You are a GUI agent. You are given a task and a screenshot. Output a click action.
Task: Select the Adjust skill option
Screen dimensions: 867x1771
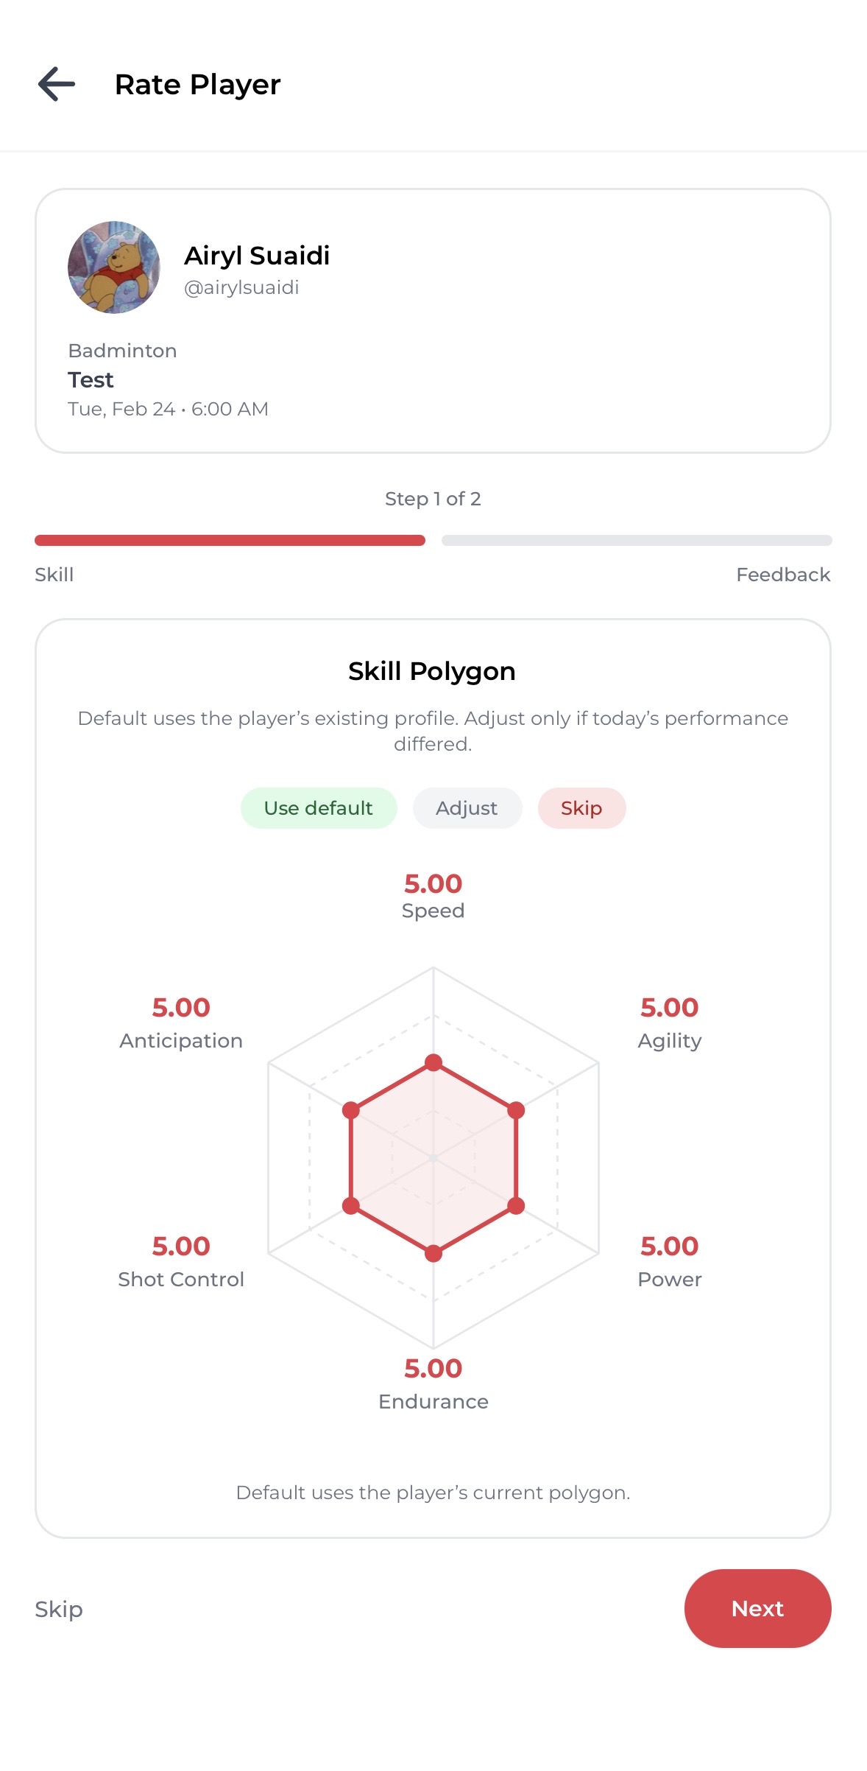467,807
